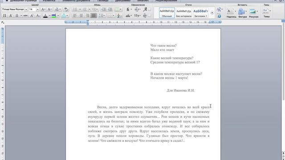Toggle subscript A₂ button
285x160 pixels.
38,16
